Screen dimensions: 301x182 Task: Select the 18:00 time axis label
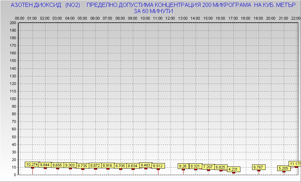tap(246, 18)
